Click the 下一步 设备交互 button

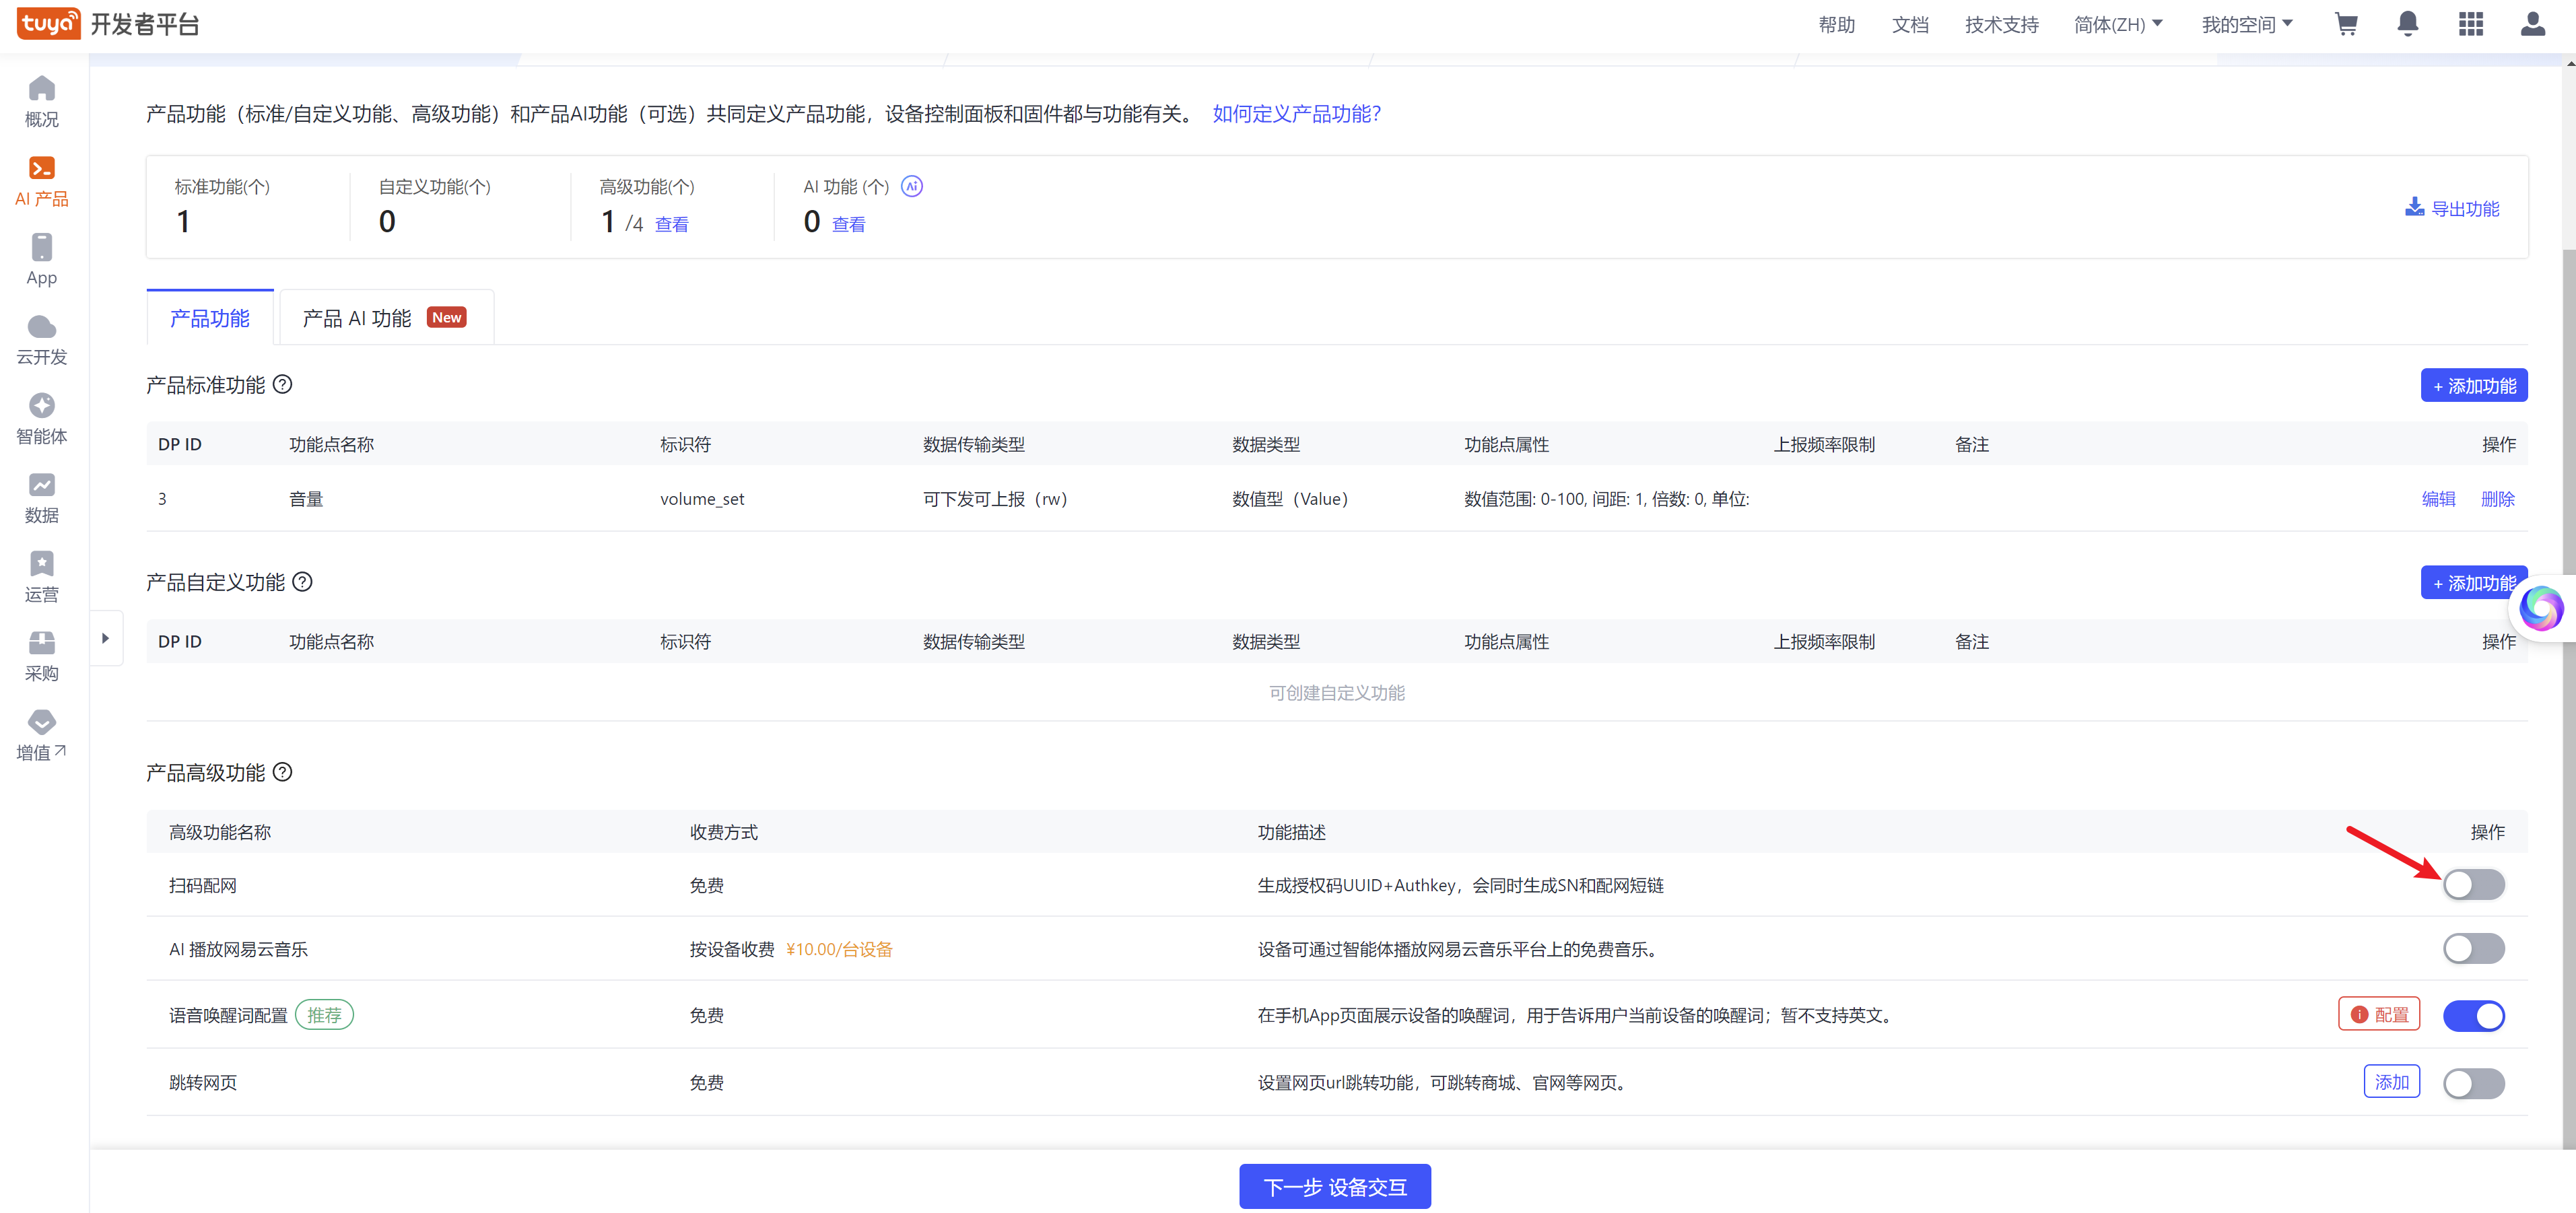1334,1186
